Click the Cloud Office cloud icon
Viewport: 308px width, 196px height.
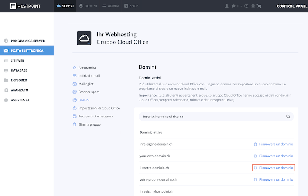click(84, 38)
